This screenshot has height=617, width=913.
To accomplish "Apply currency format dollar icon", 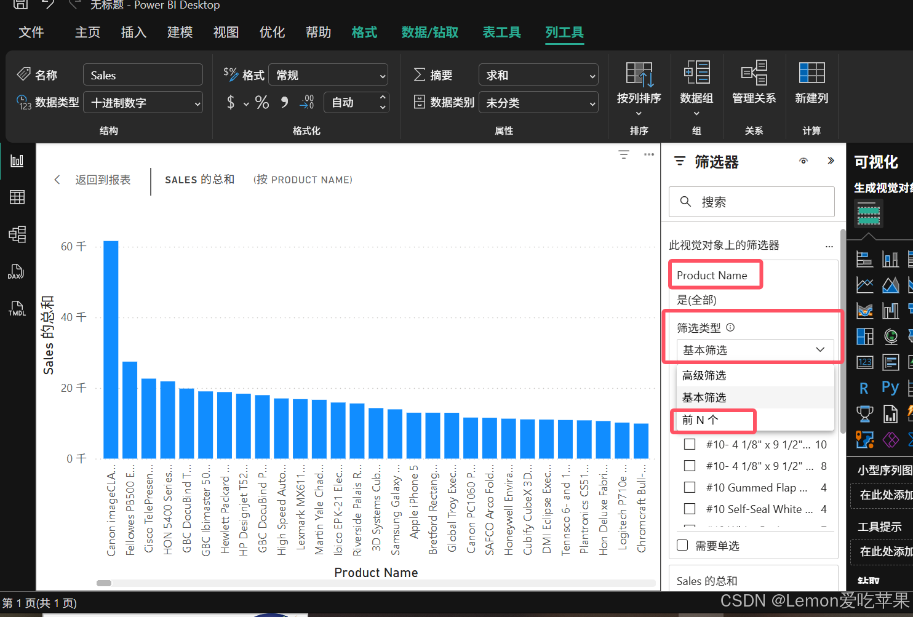I will [x=231, y=102].
